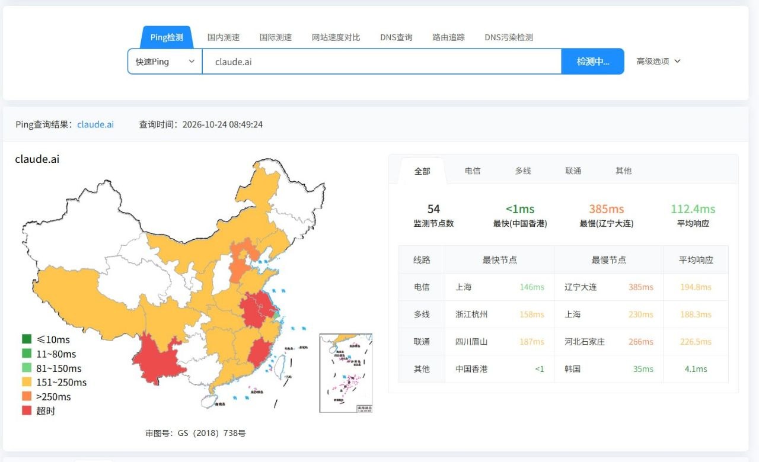
Task: Select the DNS污染检测 tab
Action: point(509,37)
